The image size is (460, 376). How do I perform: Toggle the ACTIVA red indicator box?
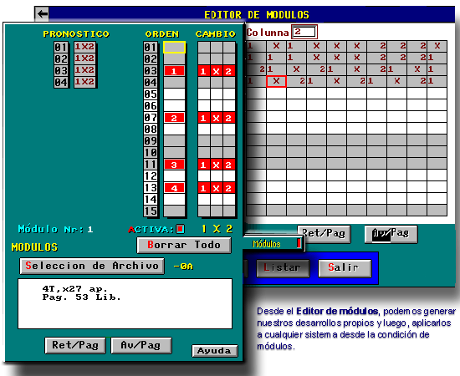(x=181, y=229)
